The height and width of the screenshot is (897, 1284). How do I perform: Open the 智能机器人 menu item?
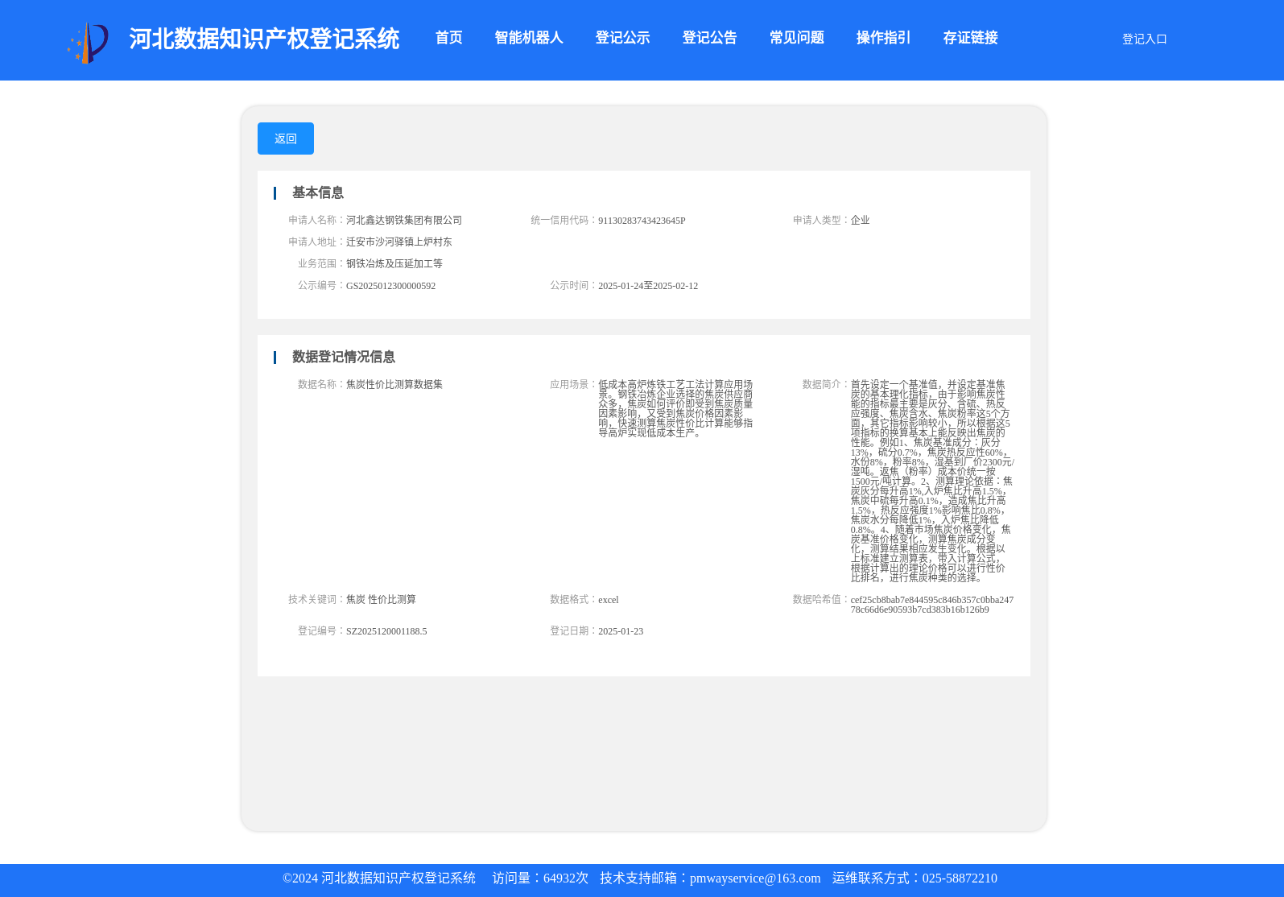(x=529, y=38)
